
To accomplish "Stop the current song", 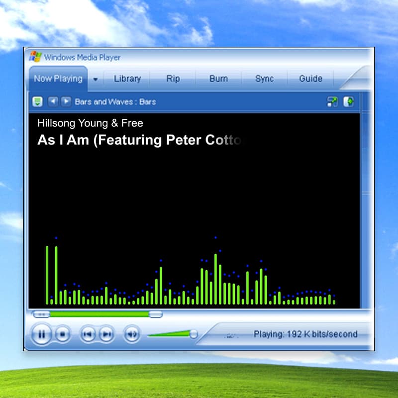I will click(63, 334).
